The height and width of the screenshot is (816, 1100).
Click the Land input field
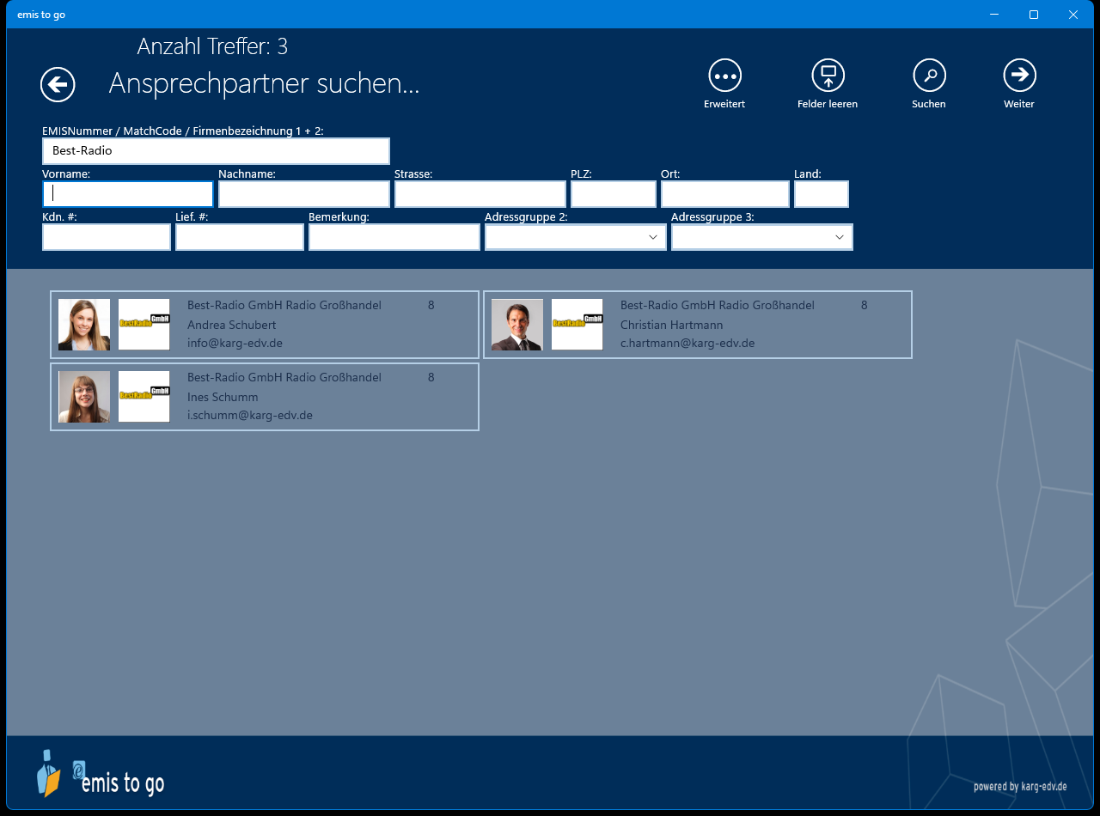[822, 194]
